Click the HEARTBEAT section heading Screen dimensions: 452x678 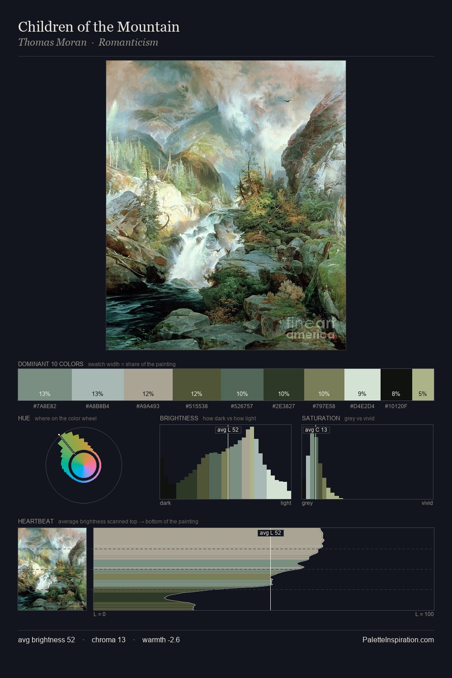[36, 521]
